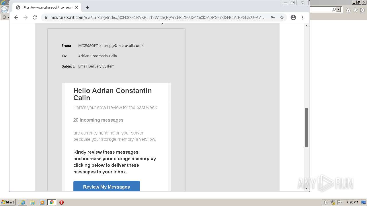Image resolution: width=367 pixels, height=206 pixels.
Task: Click the Internet Explorer favorites star
Action: click(355, 10)
